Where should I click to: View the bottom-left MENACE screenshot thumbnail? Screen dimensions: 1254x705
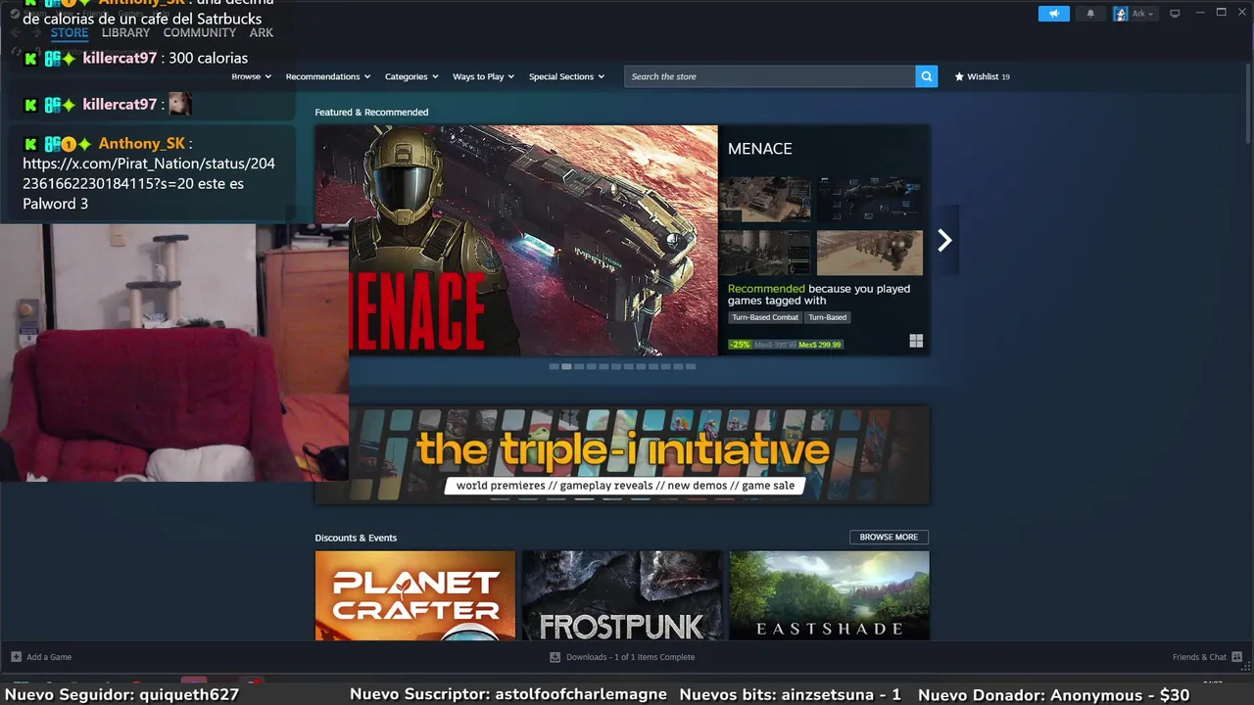(x=765, y=253)
